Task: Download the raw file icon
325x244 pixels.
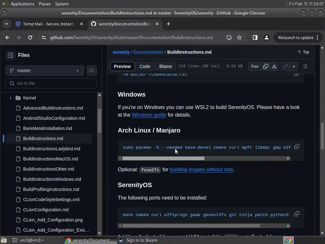Action: [274, 66]
